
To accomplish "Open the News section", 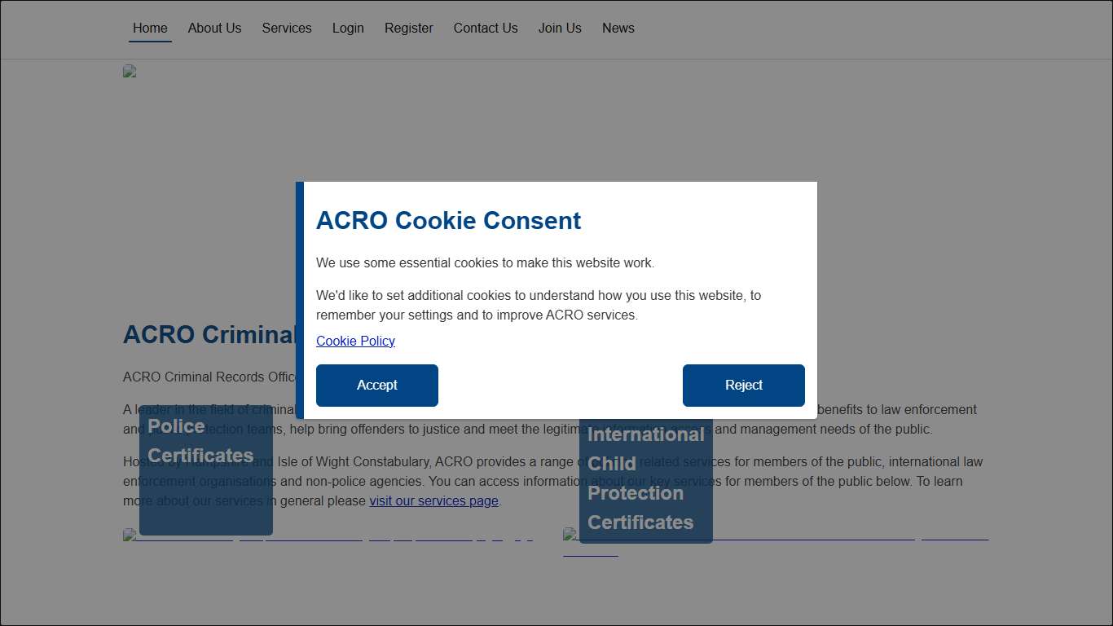I will tap(618, 28).
